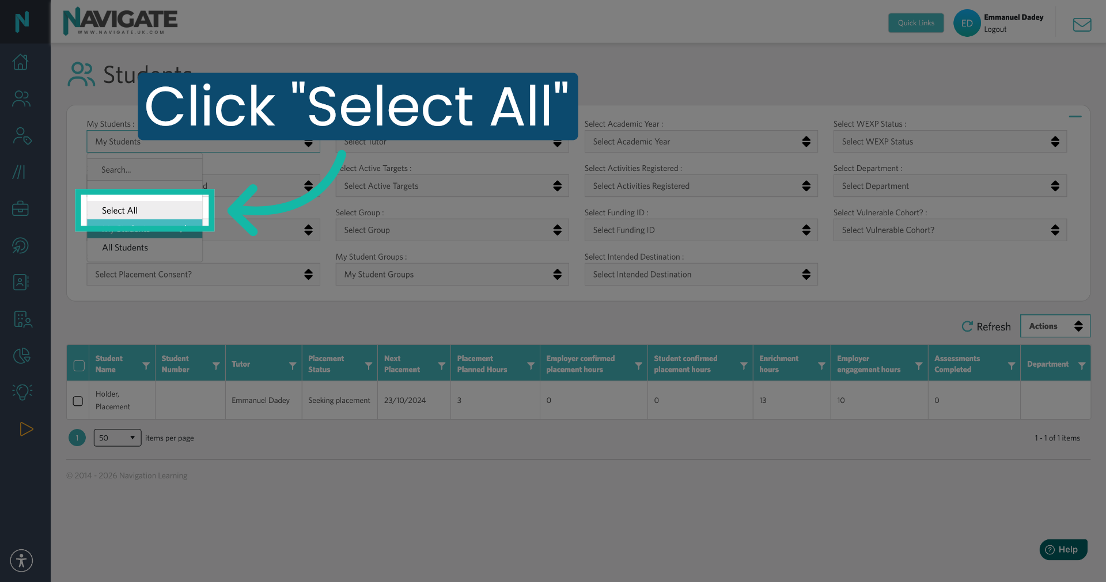Click the Refresh button above the table
The height and width of the screenshot is (582, 1106).
point(986,326)
